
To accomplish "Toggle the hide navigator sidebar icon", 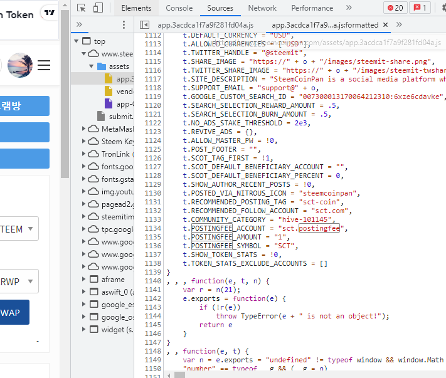I will 144,24.
